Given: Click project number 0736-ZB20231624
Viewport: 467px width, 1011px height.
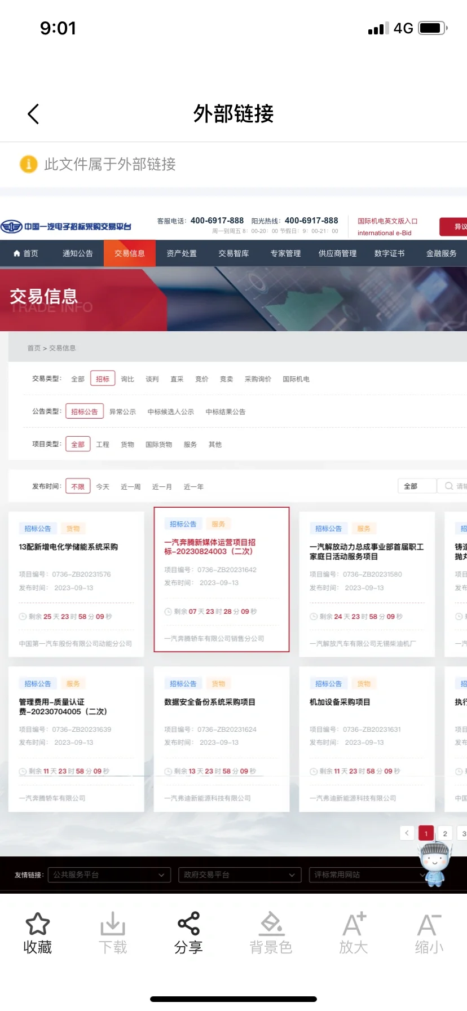Looking at the screenshot, I should pos(227,729).
